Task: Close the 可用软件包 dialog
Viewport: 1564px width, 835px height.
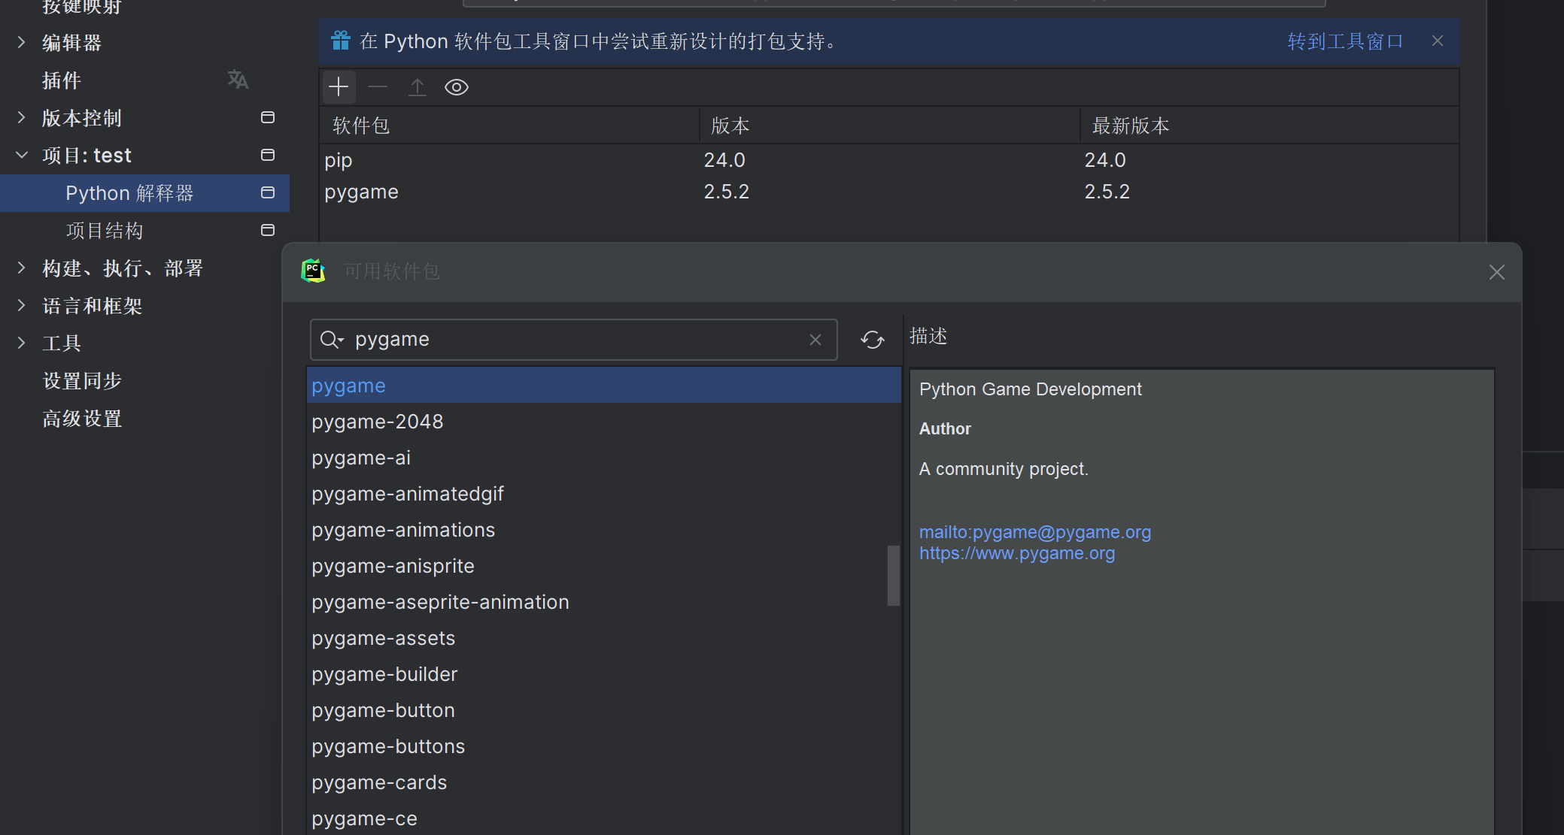Action: 1497,272
